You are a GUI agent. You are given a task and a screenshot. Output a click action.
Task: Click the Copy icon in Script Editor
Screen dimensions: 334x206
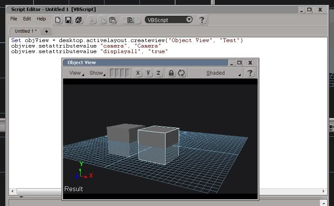[102, 20]
